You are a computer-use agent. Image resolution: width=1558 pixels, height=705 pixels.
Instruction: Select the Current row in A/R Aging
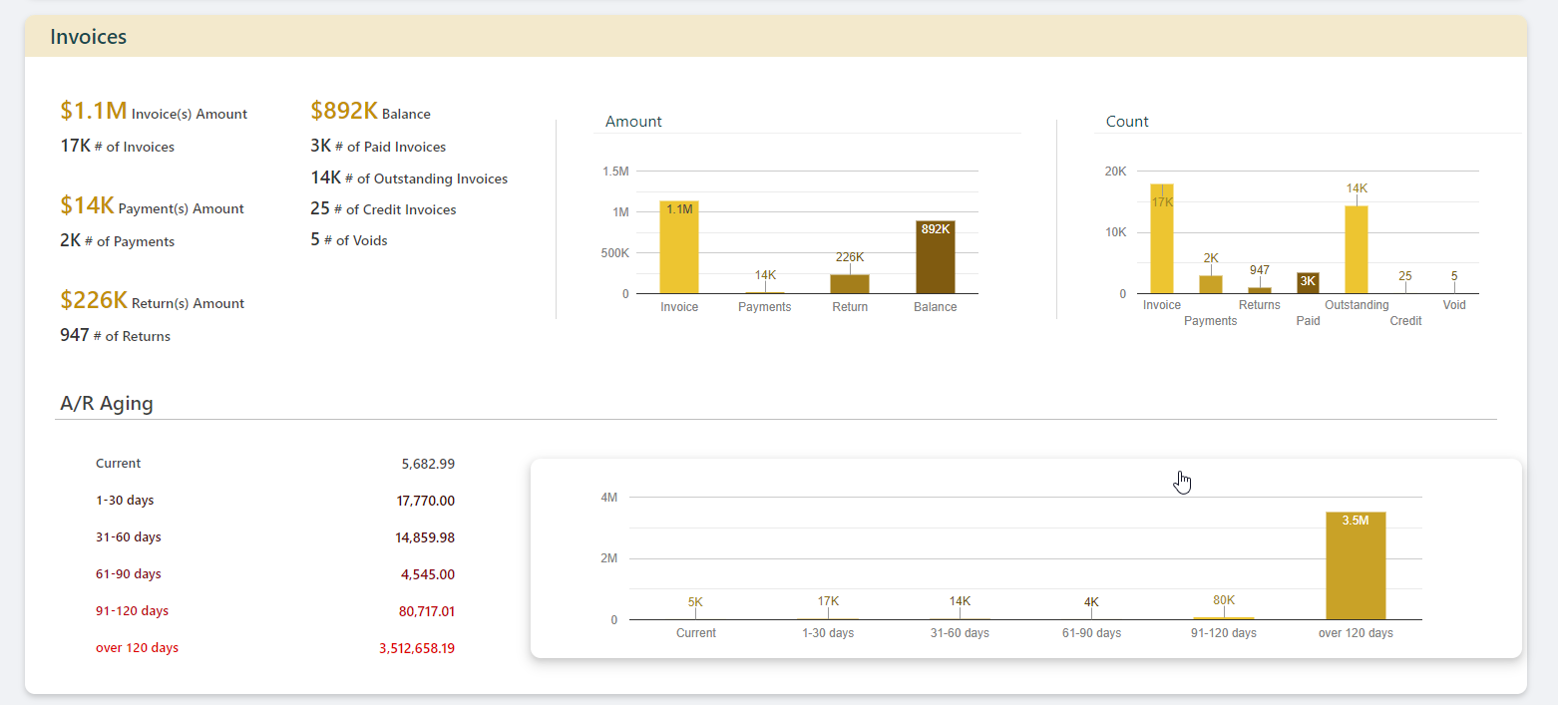coord(118,463)
